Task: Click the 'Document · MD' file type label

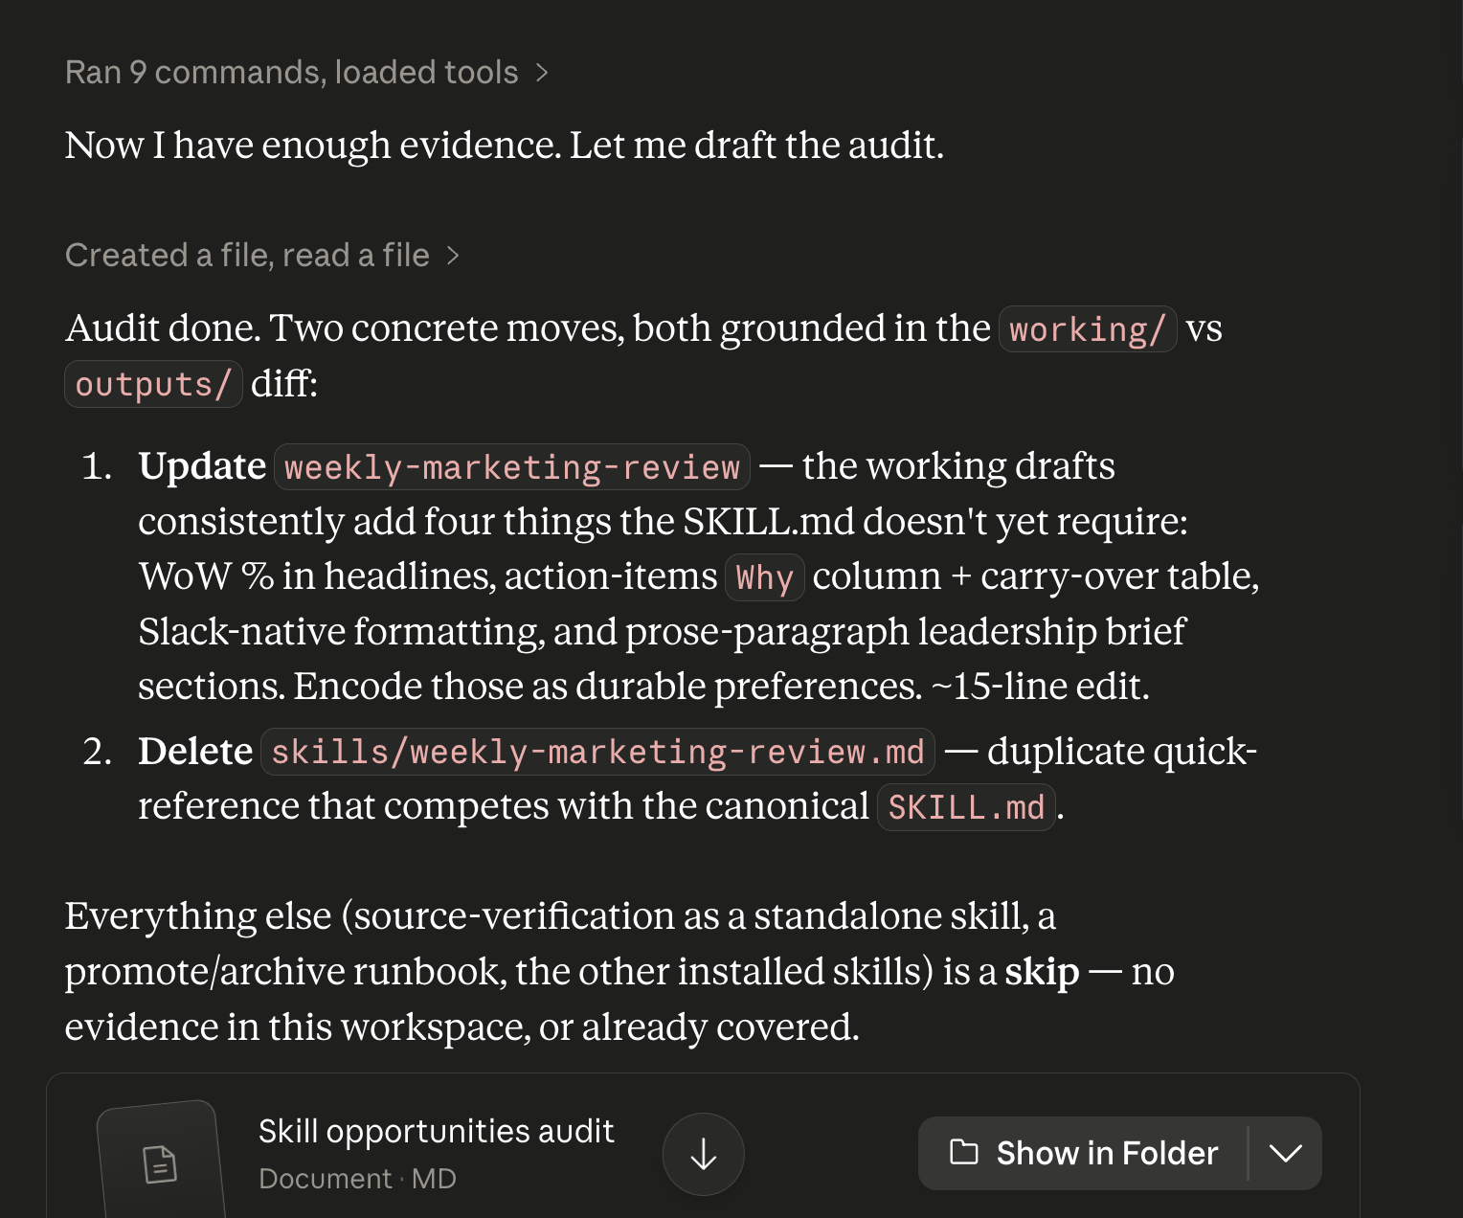Action: click(x=357, y=1179)
